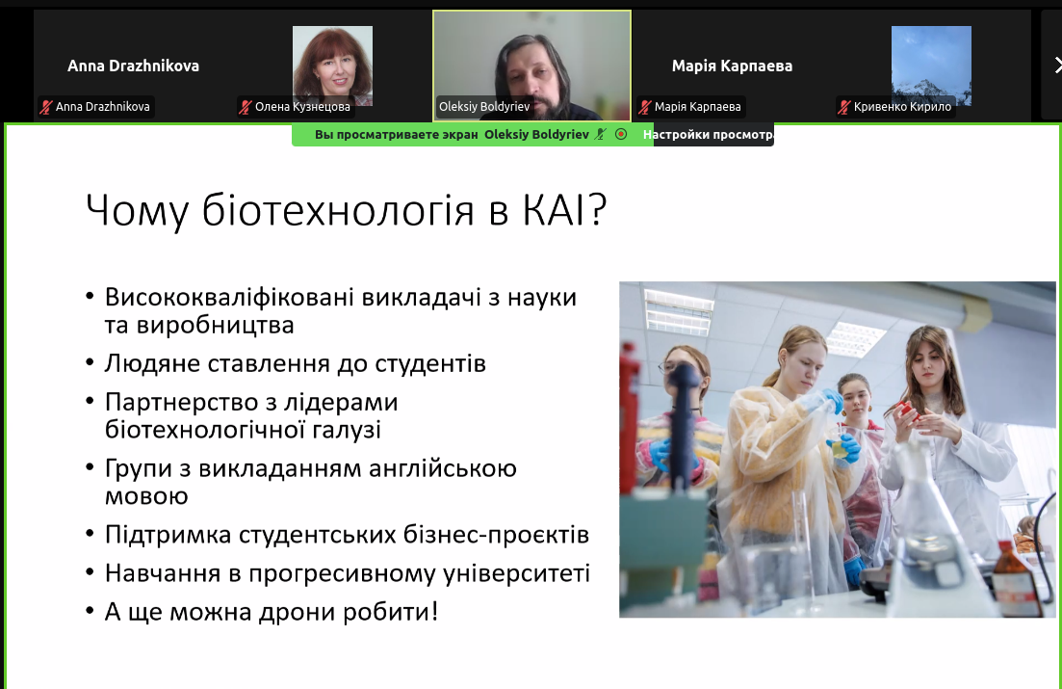Image resolution: width=1062 pixels, height=689 pixels.
Task: Select Олена Кузнецова's video thumbnail
Action: (x=332, y=66)
